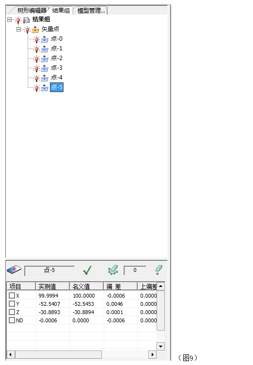Screen dimensions: 253x365
Task: Click the point icon beside 点-0
Action: 45,39
